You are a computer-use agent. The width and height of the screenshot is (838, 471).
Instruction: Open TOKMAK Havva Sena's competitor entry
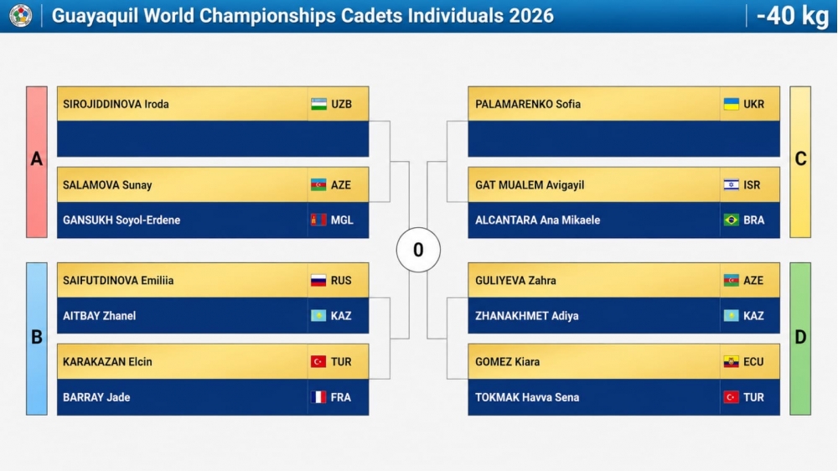tap(623, 397)
